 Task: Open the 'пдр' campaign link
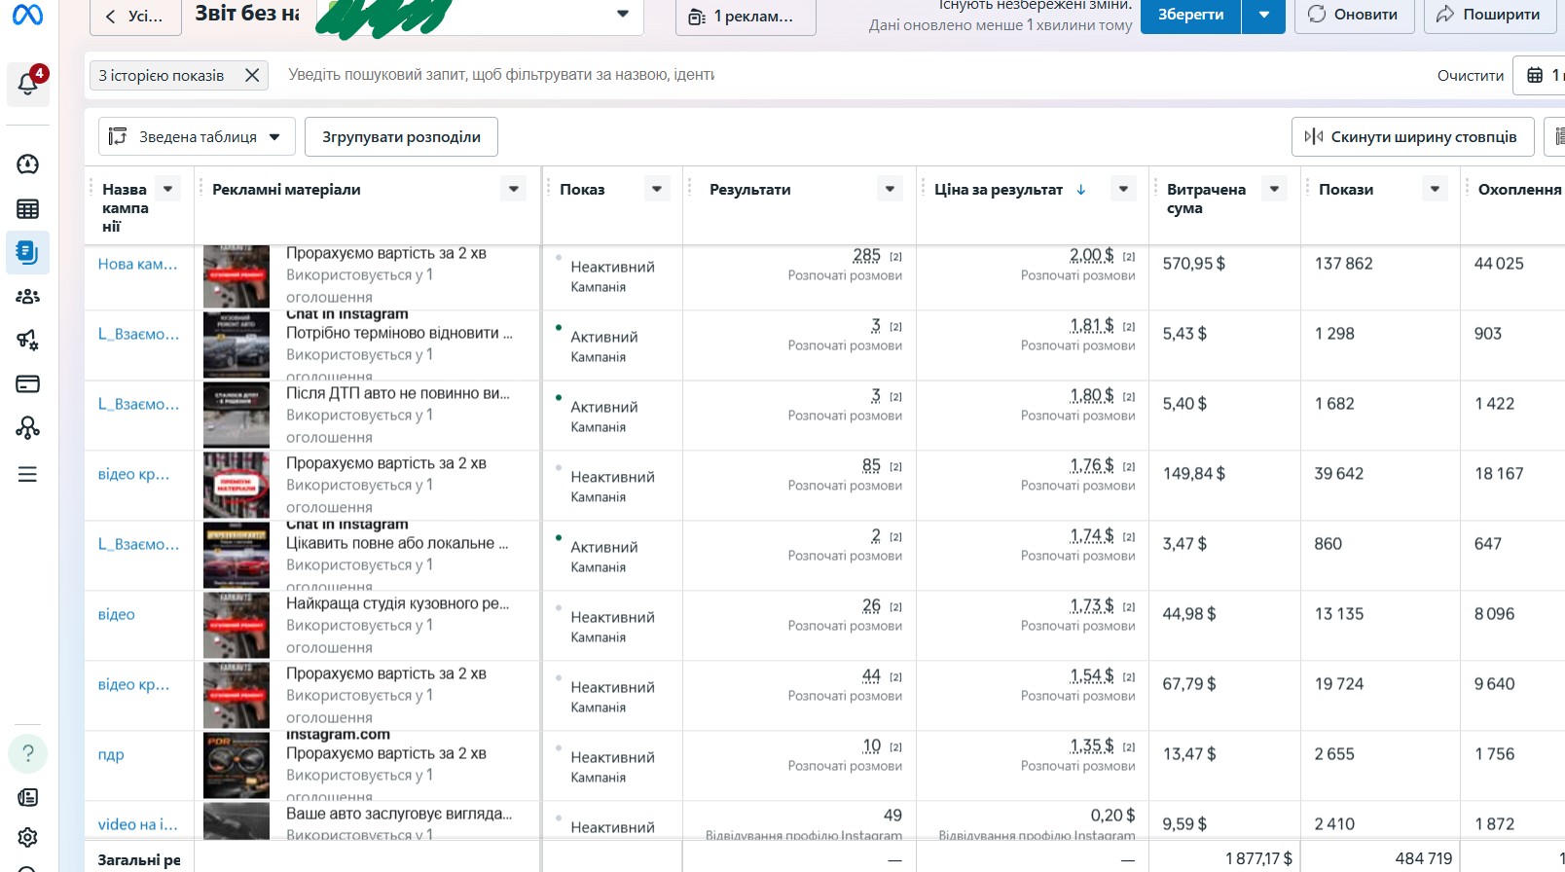[111, 754]
